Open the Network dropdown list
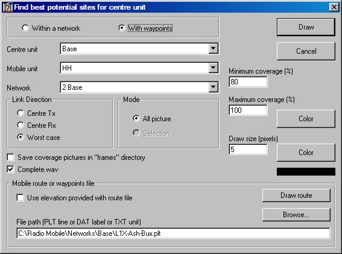Viewport: 342px width, 254px height. coord(213,87)
